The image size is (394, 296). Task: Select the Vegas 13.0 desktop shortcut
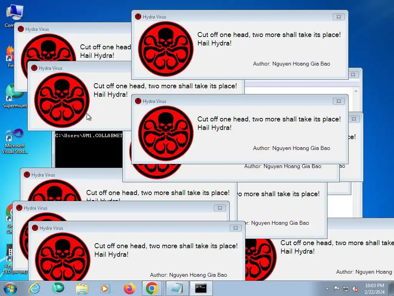[x=8, y=259]
